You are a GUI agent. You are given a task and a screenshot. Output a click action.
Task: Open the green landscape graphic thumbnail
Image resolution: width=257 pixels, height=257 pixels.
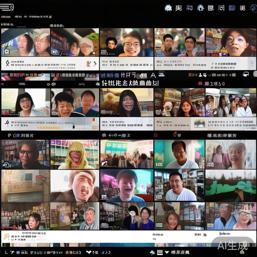pyautogui.click(x=230, y=186)
